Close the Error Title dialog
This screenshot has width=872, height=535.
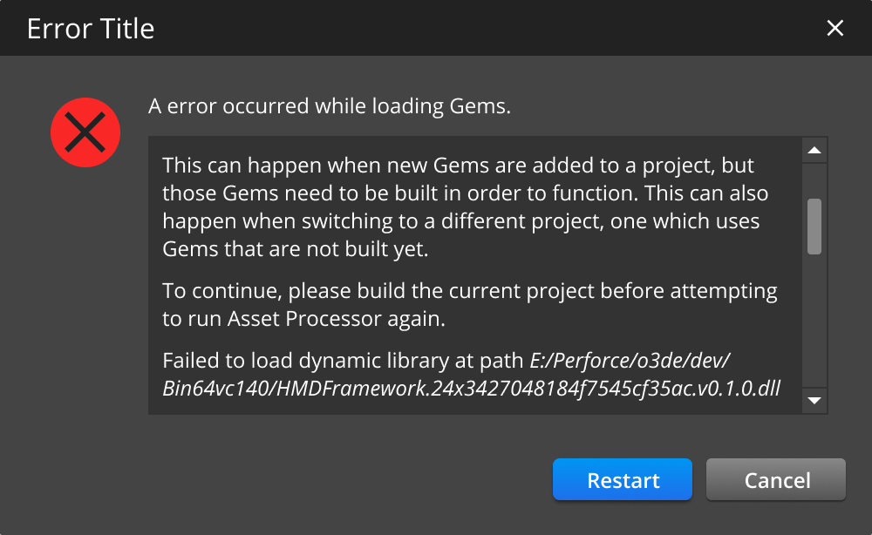click(x=835, y=28)
